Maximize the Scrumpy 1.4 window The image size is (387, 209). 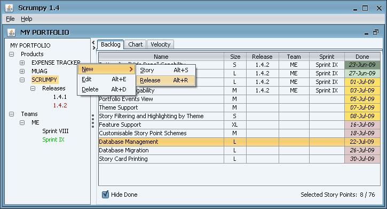(365, 8)
